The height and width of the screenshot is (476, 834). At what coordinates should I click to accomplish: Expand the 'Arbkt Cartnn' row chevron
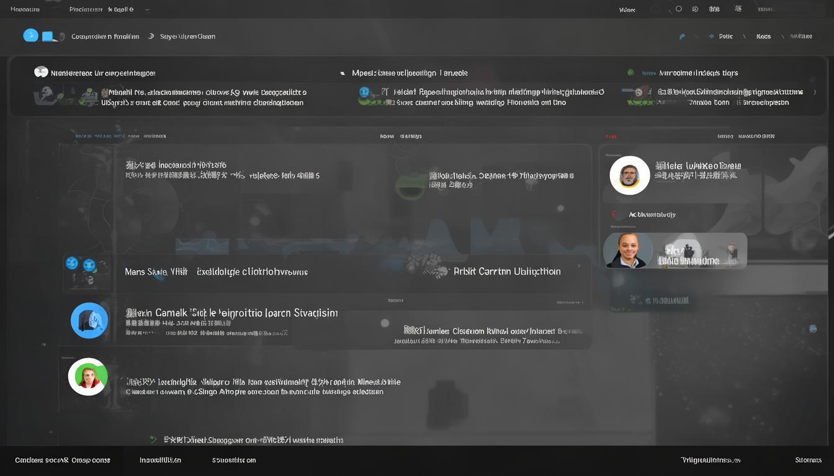point(579,266)
